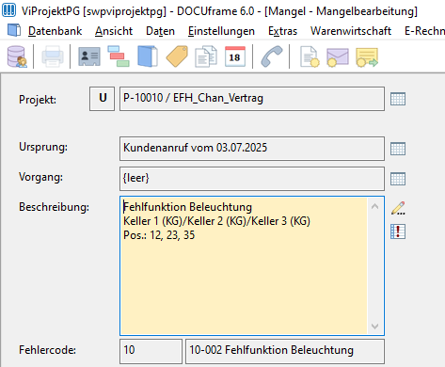
Task: Open the table selector next to Projekt field
Action: pyautogui.click(x=398, y=99)
